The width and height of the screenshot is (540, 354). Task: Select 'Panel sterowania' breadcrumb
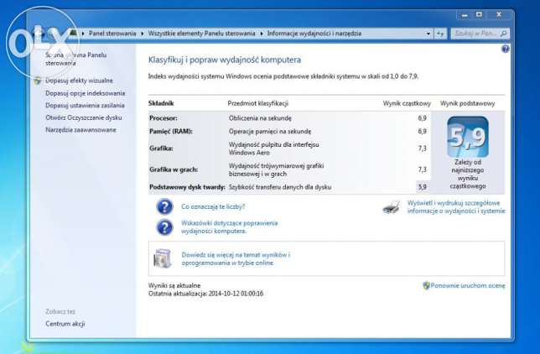pyautogui.click(x=112, y=34)
